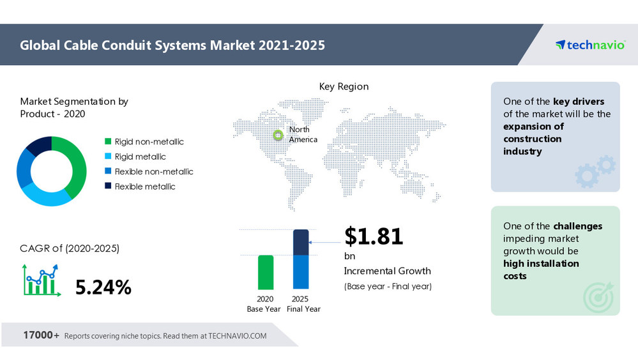638x359 pixels.
Task: Click the blue 2025 Final Year bar
Action: click(x=301, y=271)
